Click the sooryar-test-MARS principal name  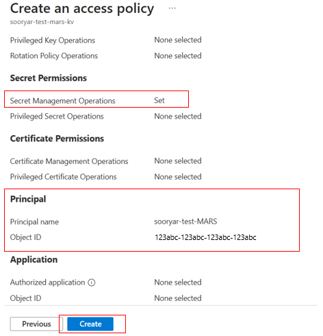(x=185, y=221)
